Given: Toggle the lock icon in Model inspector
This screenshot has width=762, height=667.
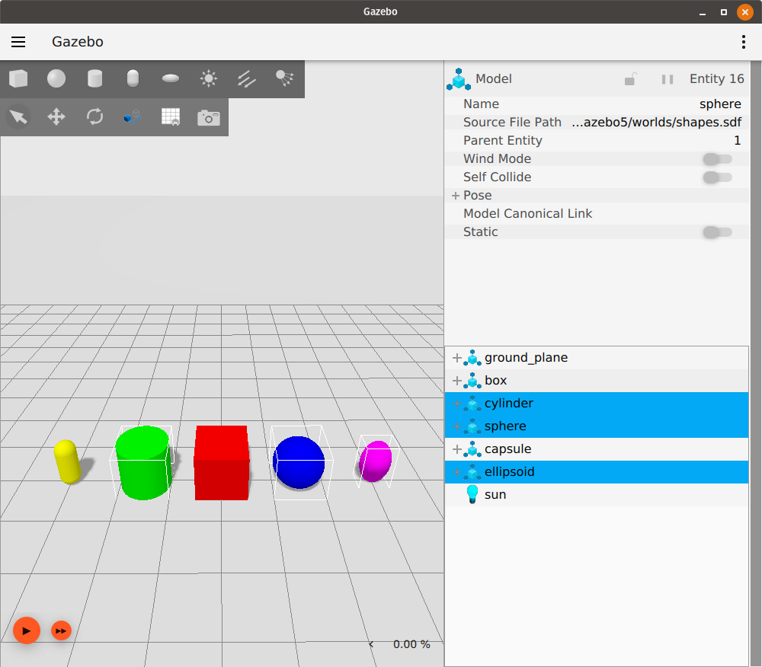Looking at the screenshot, I should (x=630, y=78).
